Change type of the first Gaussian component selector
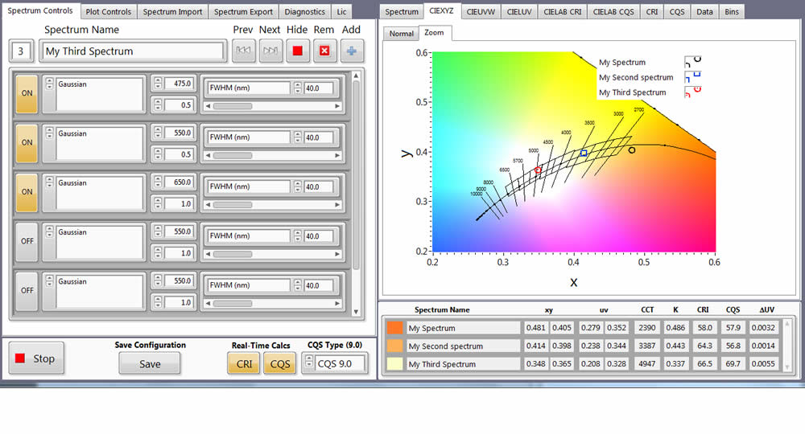805x434 pixels. (x=49, y=84)
